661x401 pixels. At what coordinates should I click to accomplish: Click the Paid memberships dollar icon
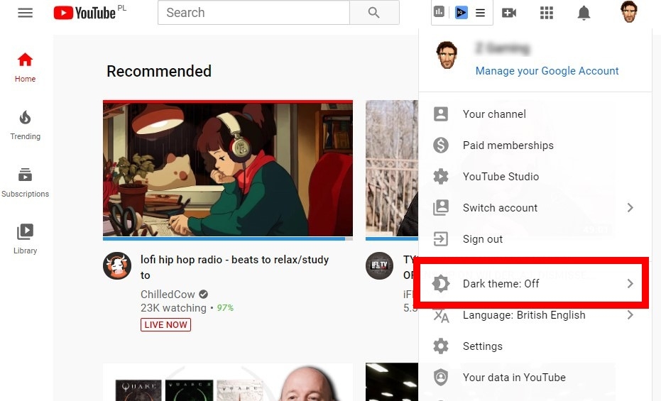click(440, 145)
